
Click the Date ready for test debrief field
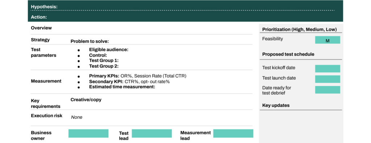(328, 90)
